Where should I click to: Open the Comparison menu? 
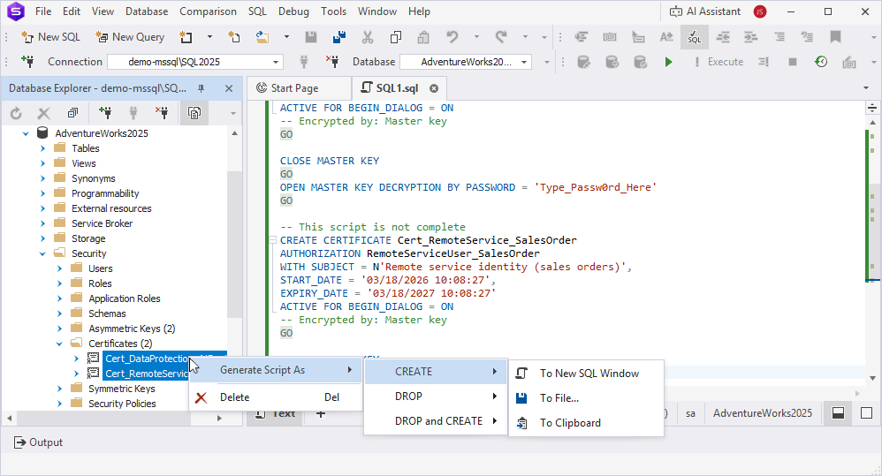click(x=208, y=11)
